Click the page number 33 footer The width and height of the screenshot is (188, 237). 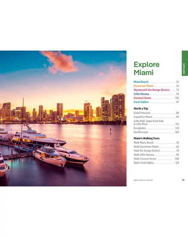183,180
